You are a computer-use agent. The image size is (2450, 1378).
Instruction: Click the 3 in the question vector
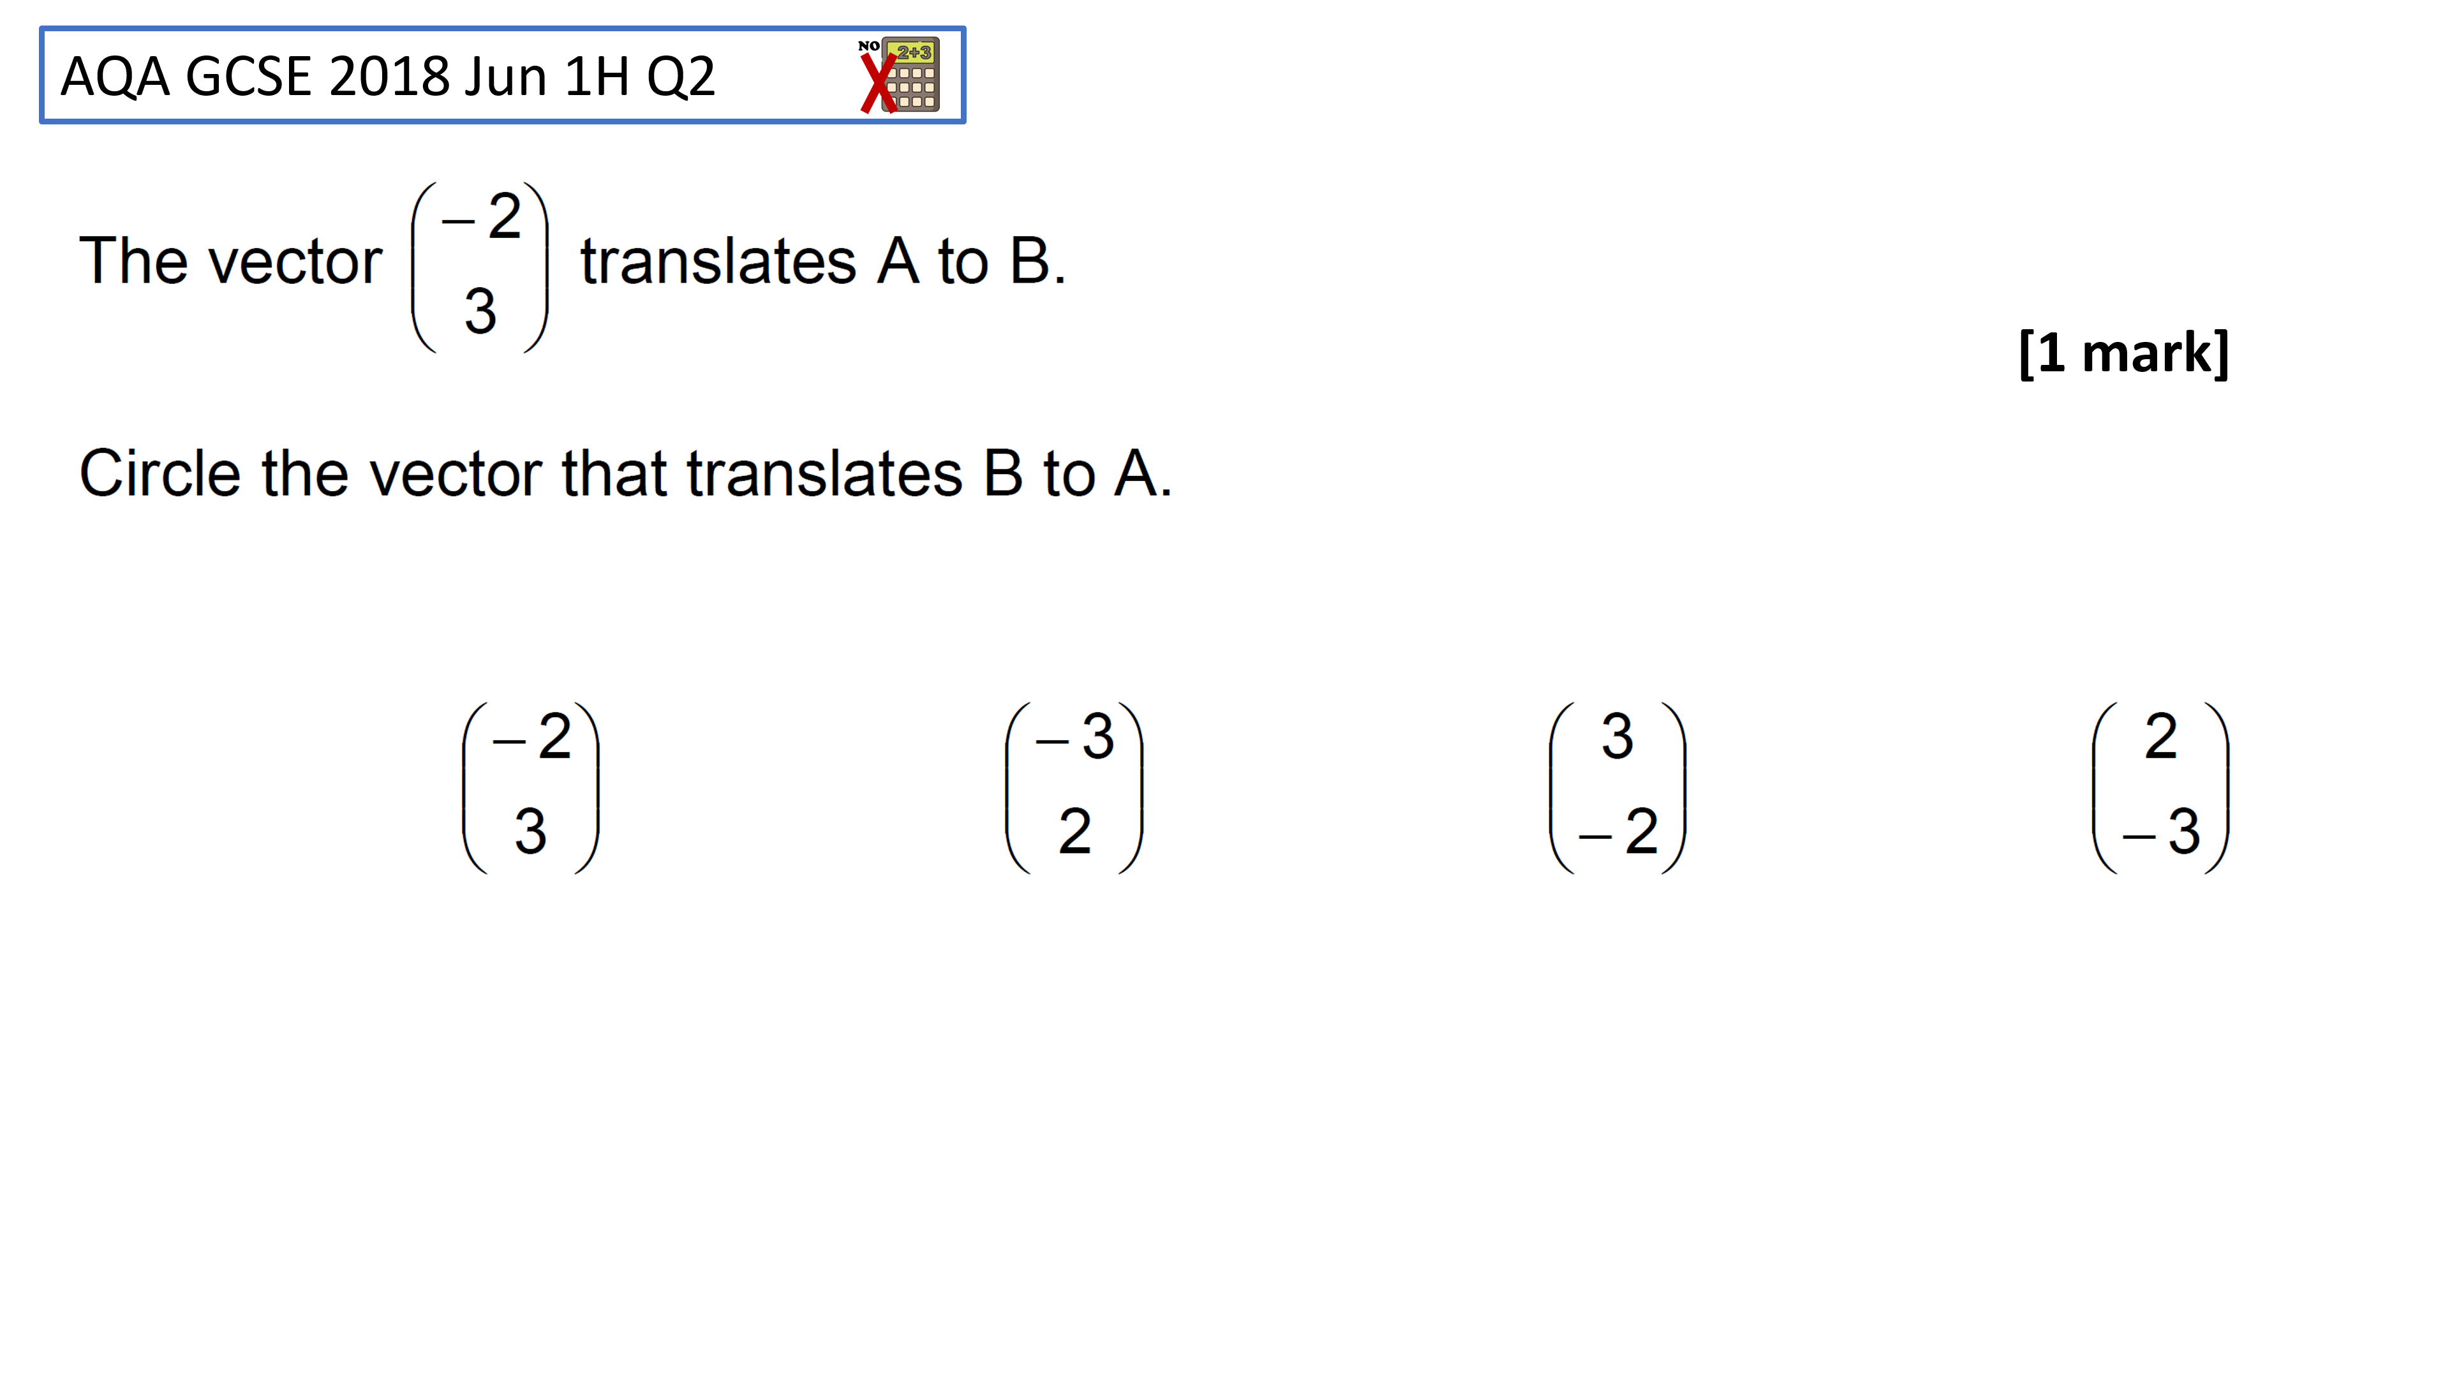(480, 311)
